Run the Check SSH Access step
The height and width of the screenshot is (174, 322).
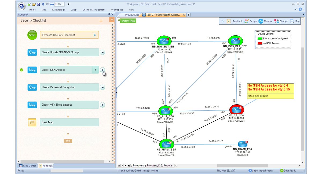(103, 70)
